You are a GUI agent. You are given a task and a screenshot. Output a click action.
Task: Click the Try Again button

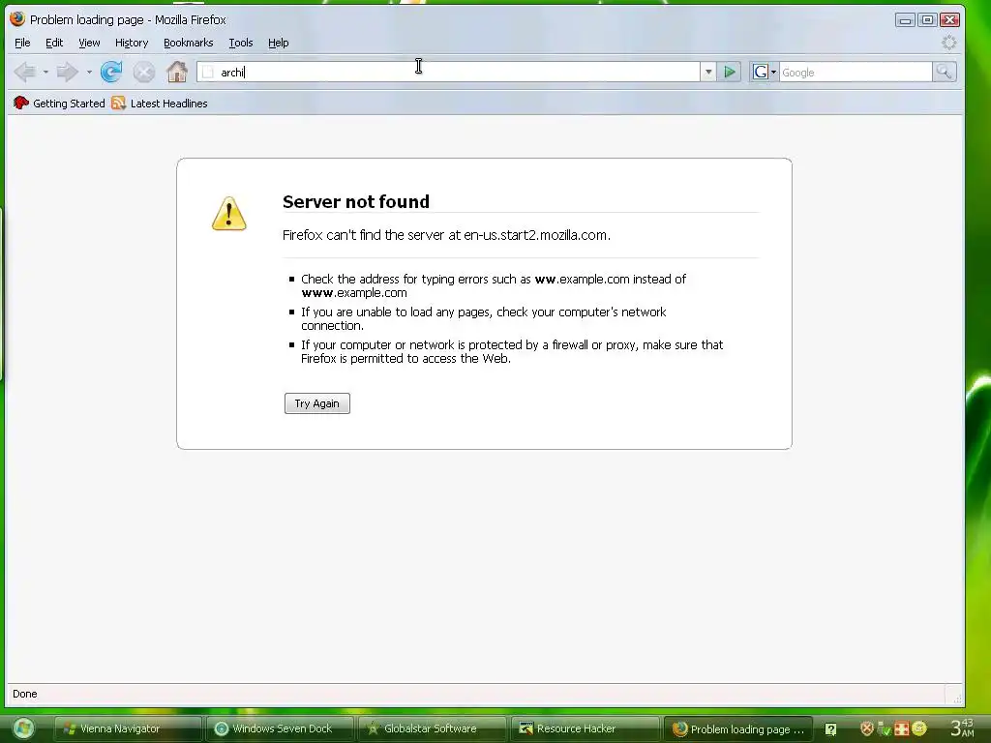pyautogui.click(x=317, y=403)
